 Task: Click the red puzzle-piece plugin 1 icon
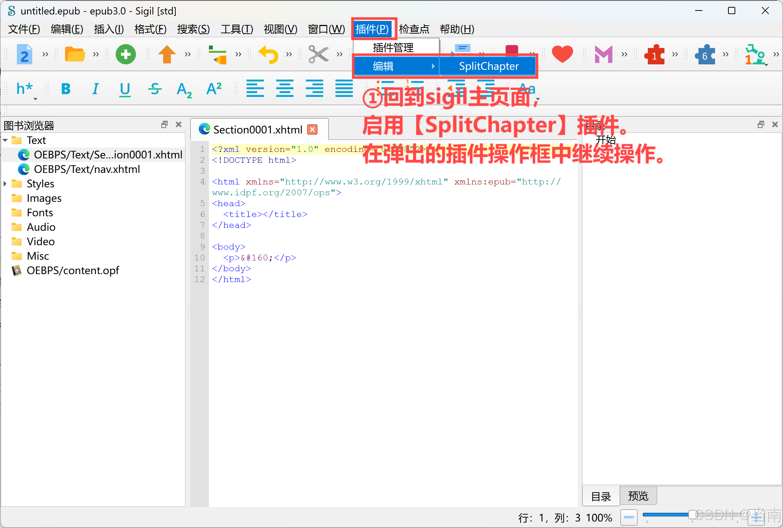[x=655, y=54]
